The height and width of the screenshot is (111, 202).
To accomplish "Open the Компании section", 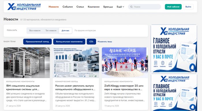I will (x=93, y=7).
